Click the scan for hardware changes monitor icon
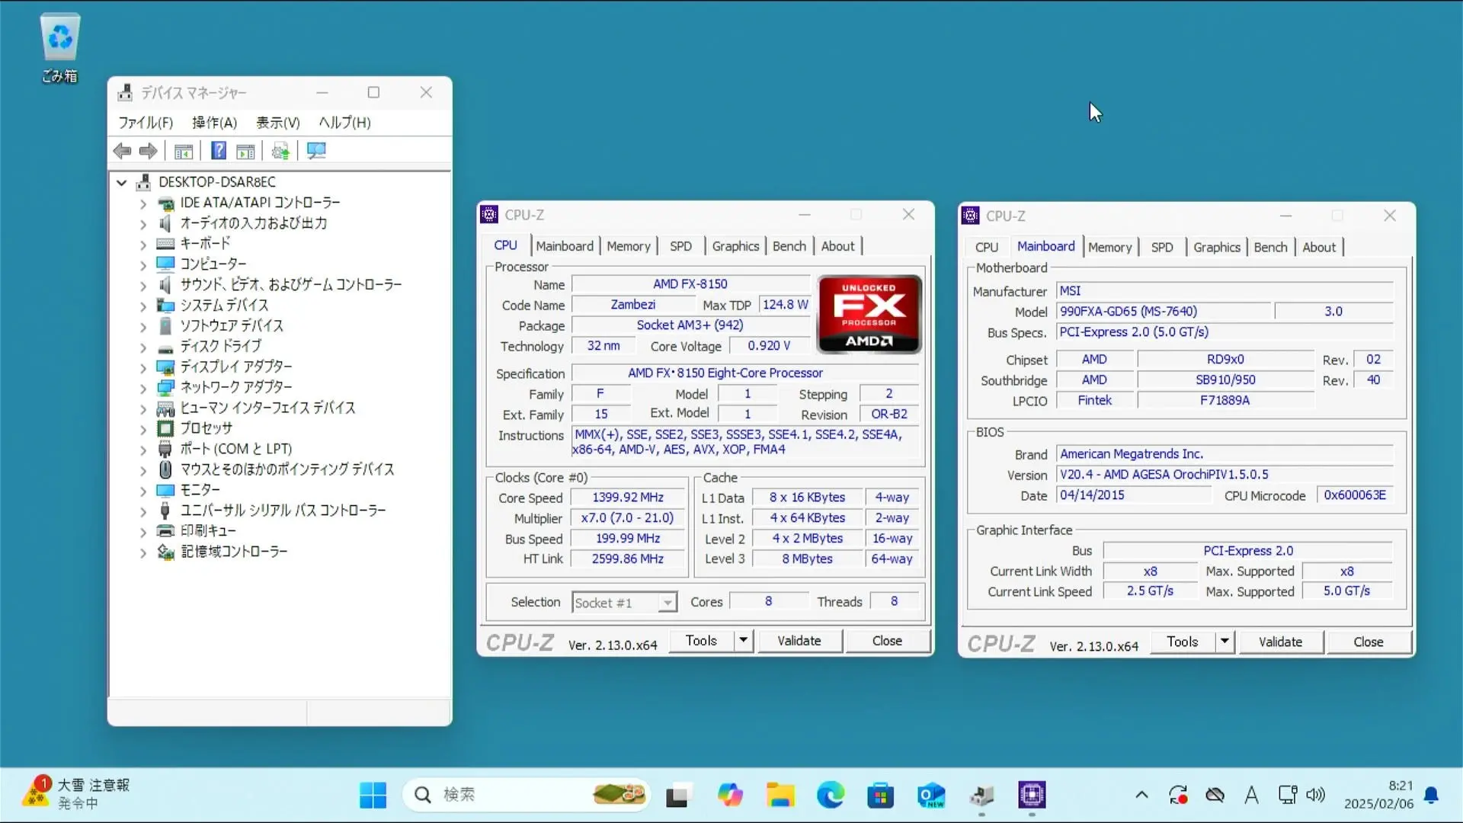The height and width of the screenshot is (823, 1463). pyautogui.click(x=316, y=151)
